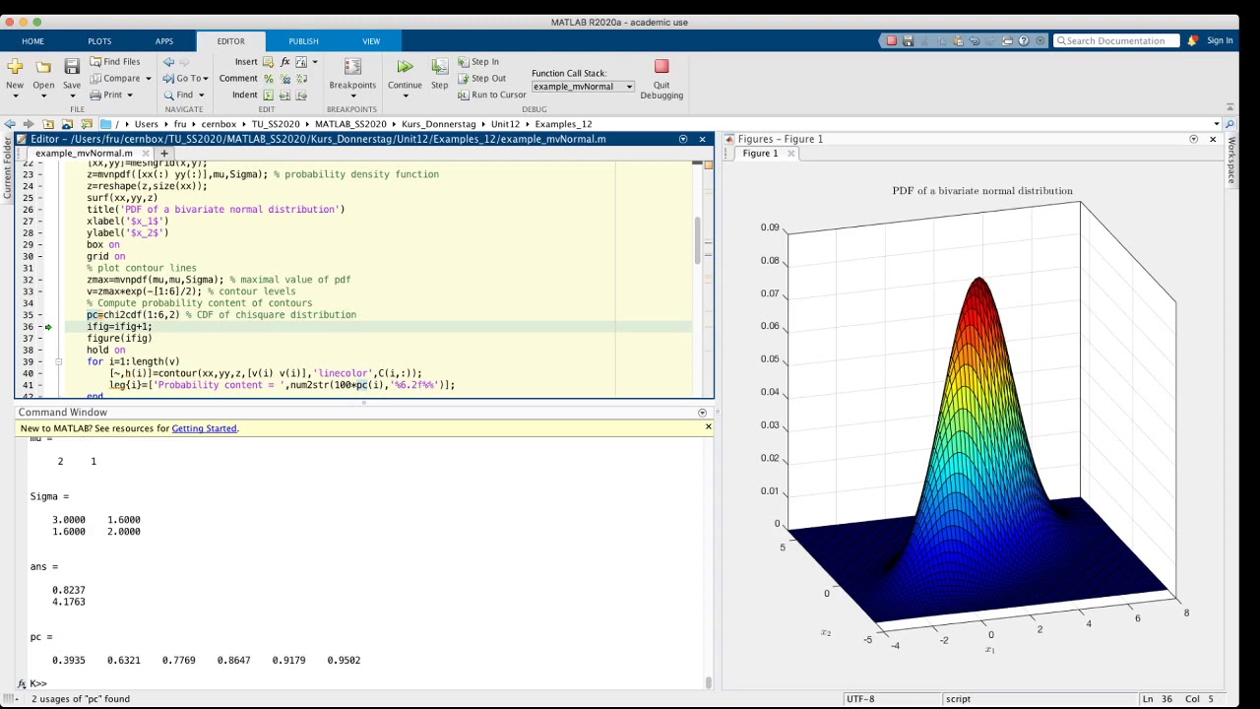
Task: Switch to the VIEW ribbon tab
Action: (x=371, y=41)
